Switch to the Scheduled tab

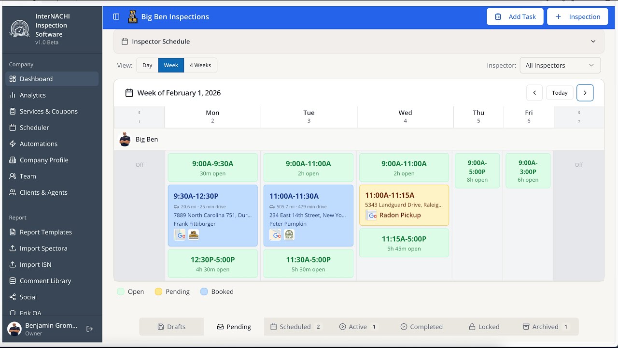point(295,327)
